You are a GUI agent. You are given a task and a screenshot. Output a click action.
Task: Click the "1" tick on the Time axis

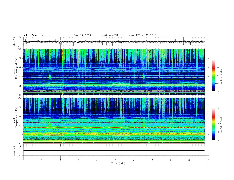pyautogui.click(x=42, y=160)
